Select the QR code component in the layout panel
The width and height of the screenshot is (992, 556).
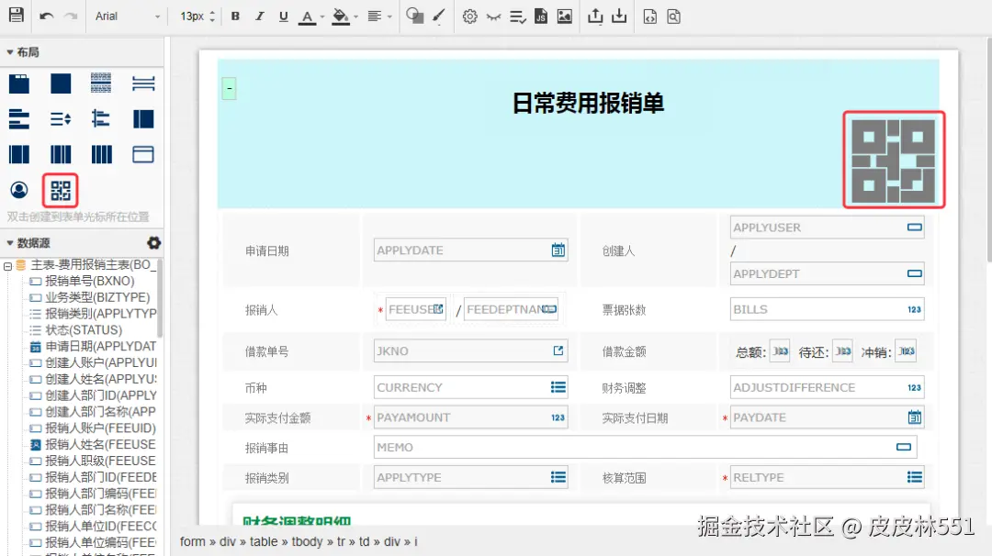coord(60,190)
